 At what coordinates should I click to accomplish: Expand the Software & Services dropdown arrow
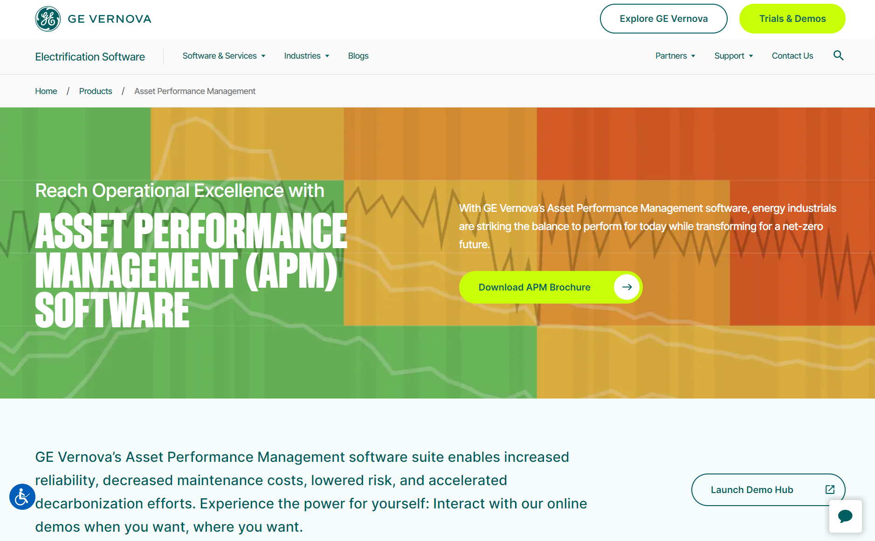[x=263, y=56]
